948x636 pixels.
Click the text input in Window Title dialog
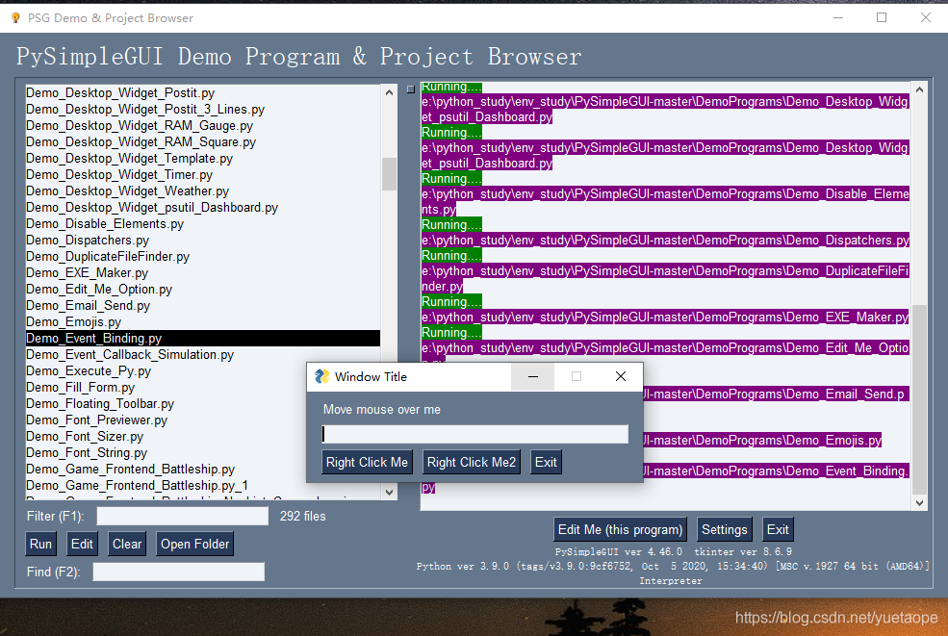click(x=475, y=434)
